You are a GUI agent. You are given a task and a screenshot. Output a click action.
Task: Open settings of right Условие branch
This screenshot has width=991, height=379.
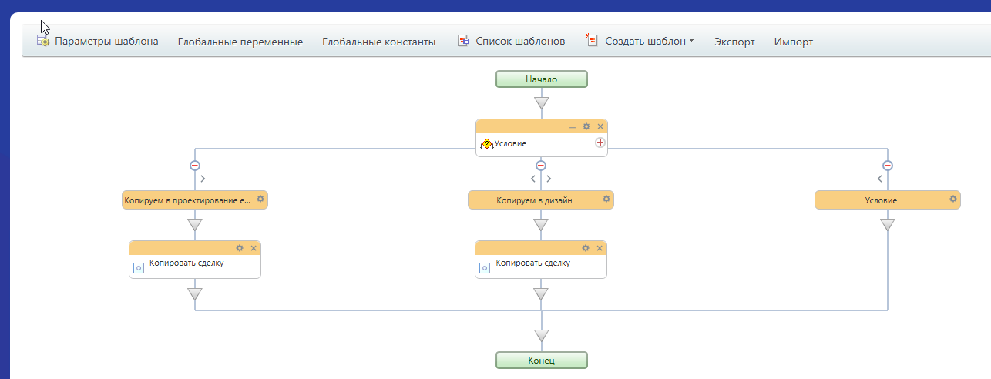point(953,200)
